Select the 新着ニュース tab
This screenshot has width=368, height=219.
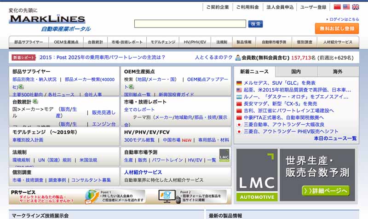tap(254, 72)
